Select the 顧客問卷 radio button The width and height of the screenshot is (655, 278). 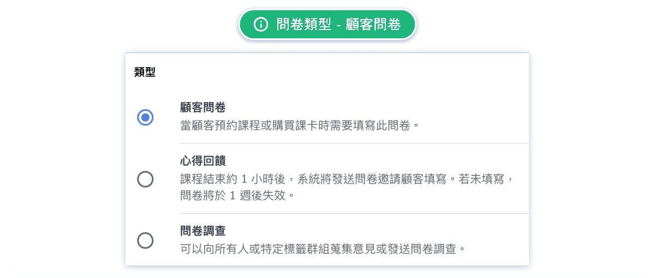[x=145, y=117]
